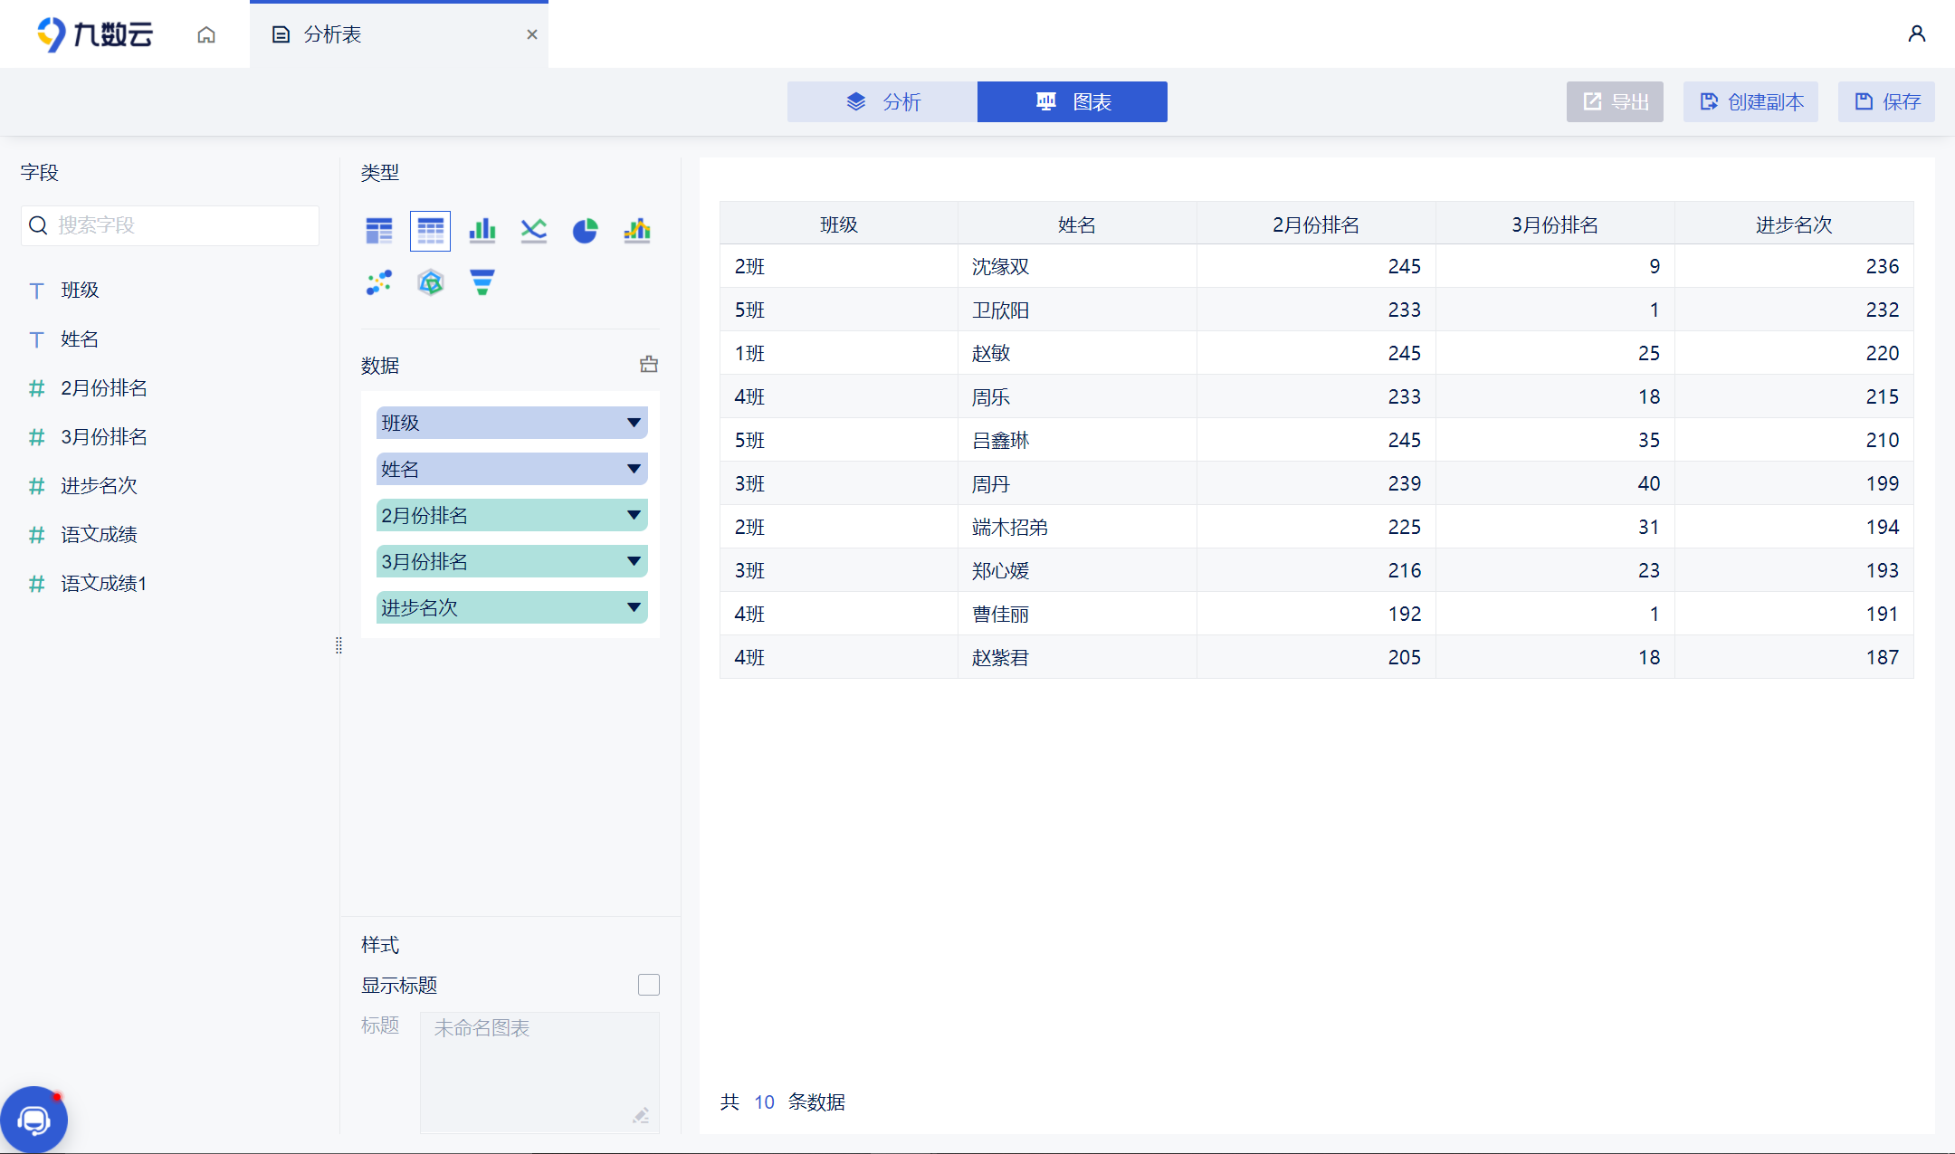
Task: Switch to the 分析 tab
Action: [882, 101]
